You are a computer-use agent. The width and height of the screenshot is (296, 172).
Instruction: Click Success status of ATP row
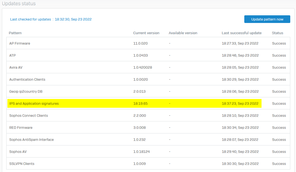(x=279, y=56)
